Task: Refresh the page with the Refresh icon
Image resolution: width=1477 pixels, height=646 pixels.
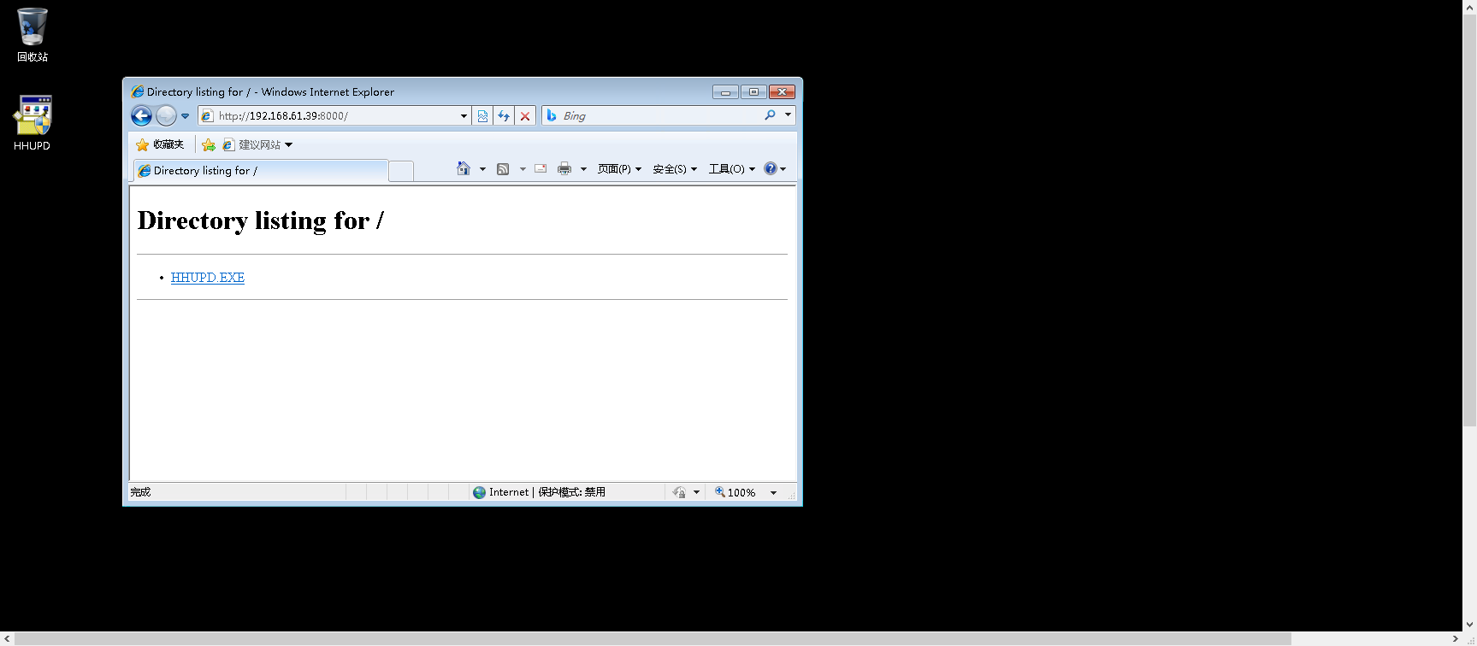Action: [x=504, y=115]
